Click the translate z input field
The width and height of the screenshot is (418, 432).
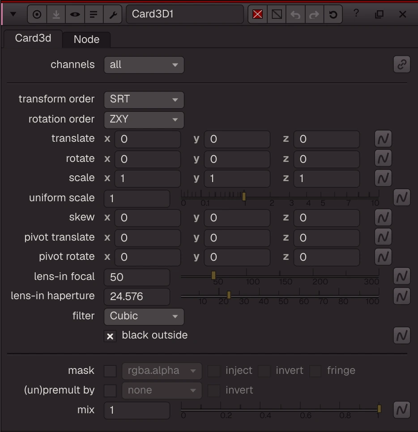click(x=327, y=139)
